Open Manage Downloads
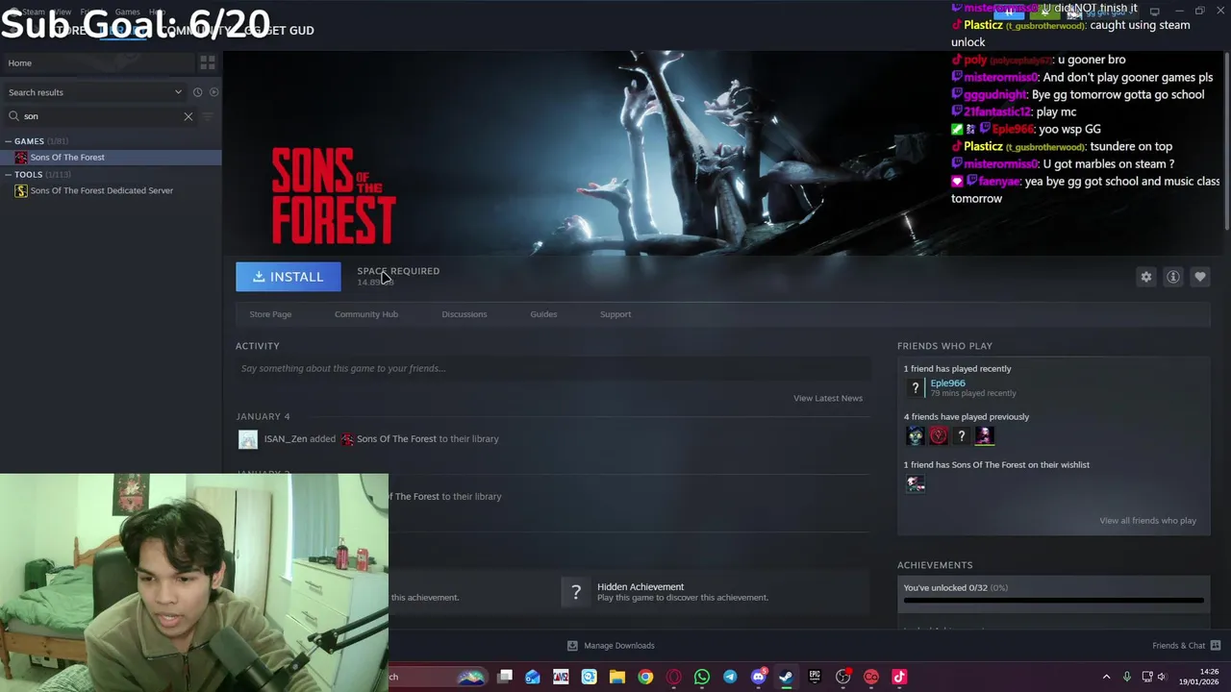Screen dimensions: 1231x692 [x=610, y=646]
